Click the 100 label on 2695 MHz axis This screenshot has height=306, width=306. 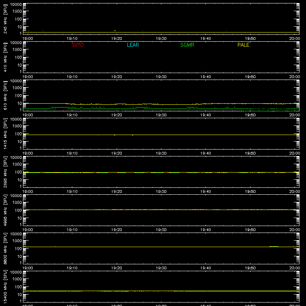18,172
